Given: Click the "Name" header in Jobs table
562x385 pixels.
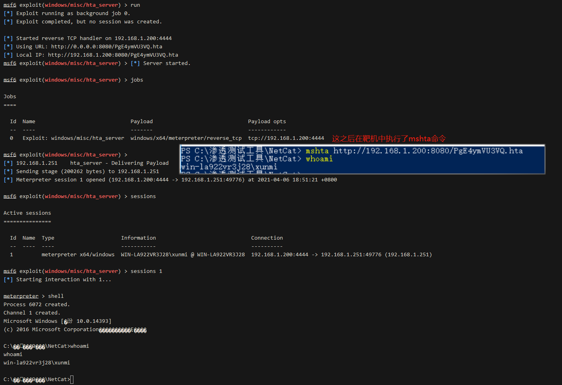Looking at the screenshot, I should click(x=29, y=122).
